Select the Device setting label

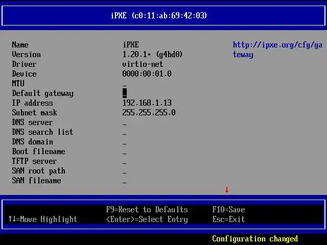click(24, 74)
